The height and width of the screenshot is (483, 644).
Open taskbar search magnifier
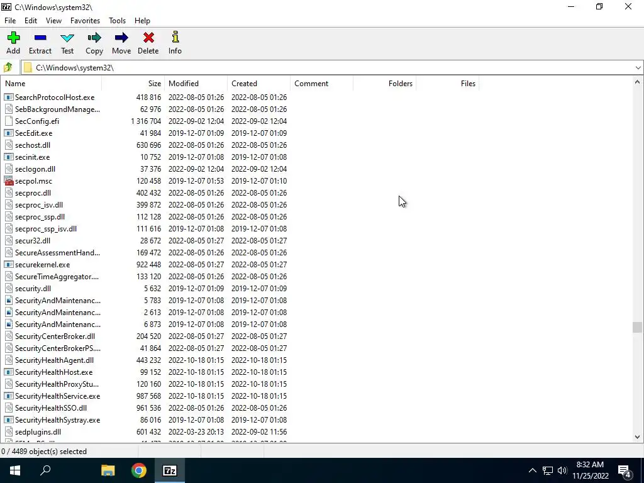(45, 470)
